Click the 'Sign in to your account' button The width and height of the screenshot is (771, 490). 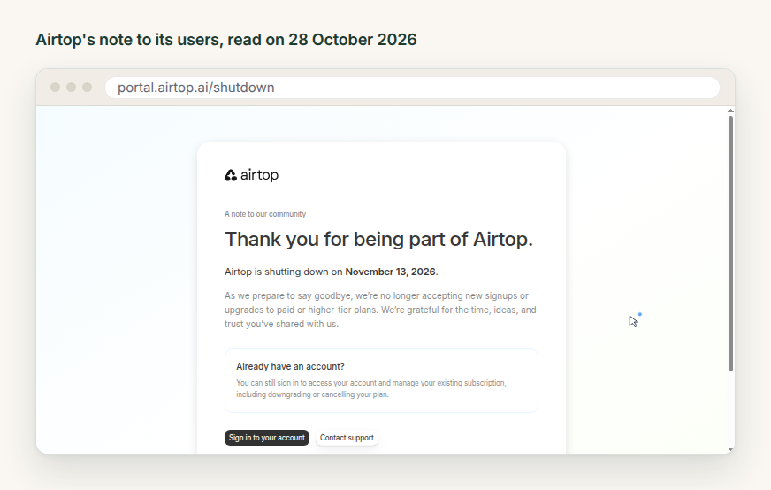[x=267, y=438]
